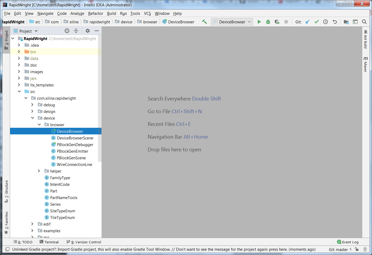Open the Maven side panel

click(366, 64)
